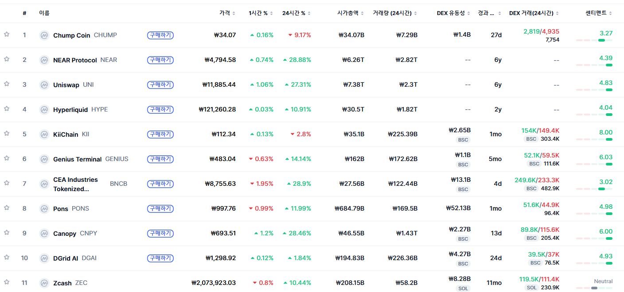Click Pons market cap ₩684.79B
This screenshot has height=292, width=624.
pyautogui.click(x=349, y=208)
